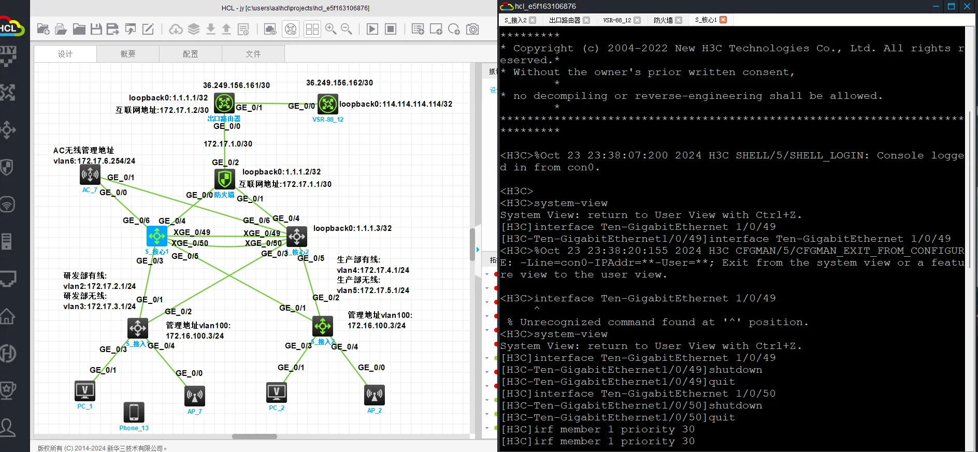Save the project with floppy icon
This screenshot has height=452, width=978.
click(96, 29)
